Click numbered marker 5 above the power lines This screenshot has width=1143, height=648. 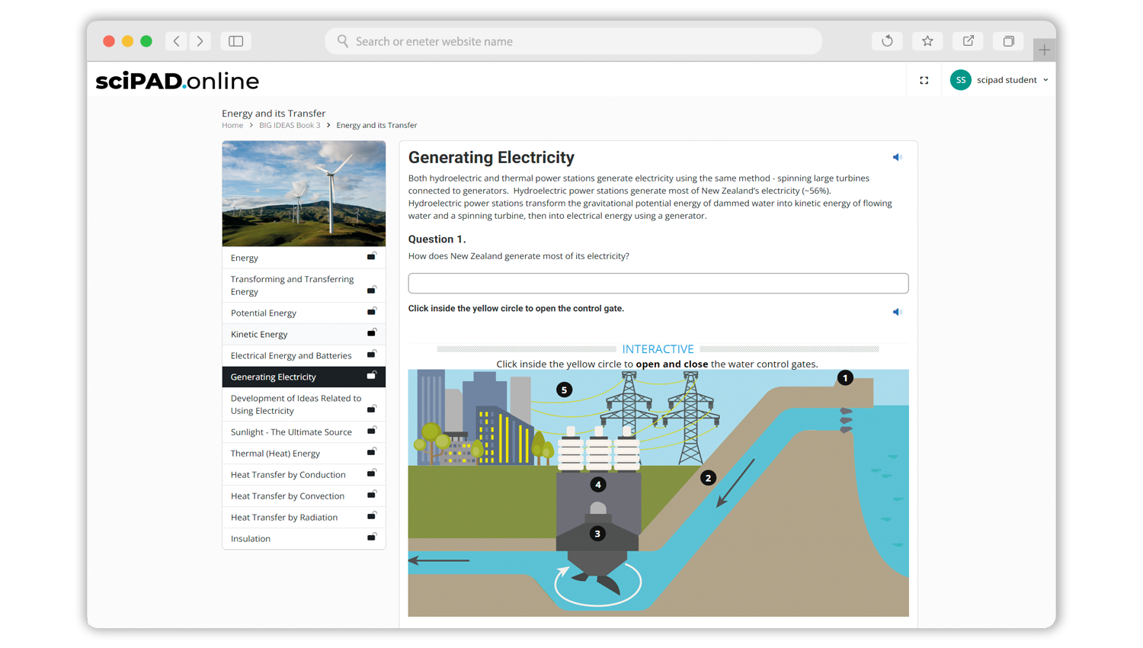(x=564, y=389)
